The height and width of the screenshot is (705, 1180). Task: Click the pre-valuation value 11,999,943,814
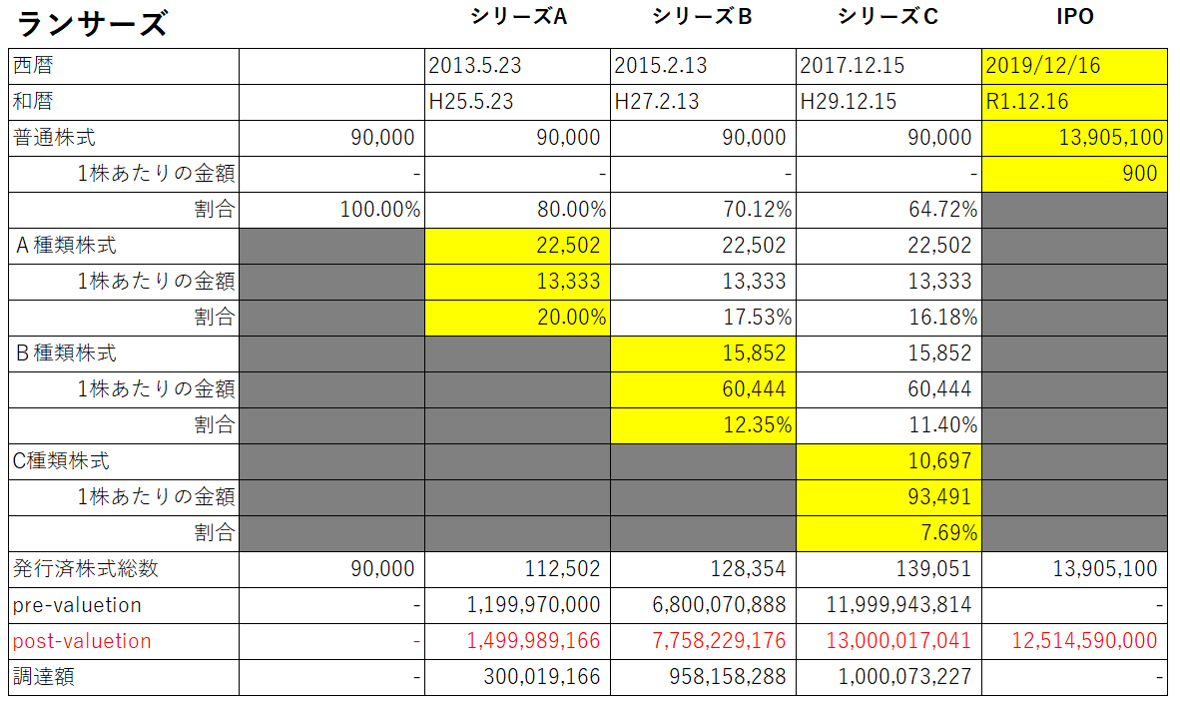[x=888, y=606]
